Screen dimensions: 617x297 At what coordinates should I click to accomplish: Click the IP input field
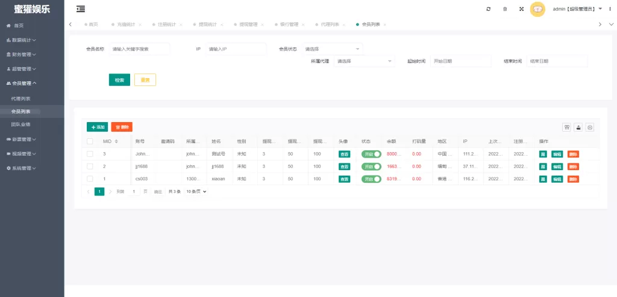tap(236, 49)
